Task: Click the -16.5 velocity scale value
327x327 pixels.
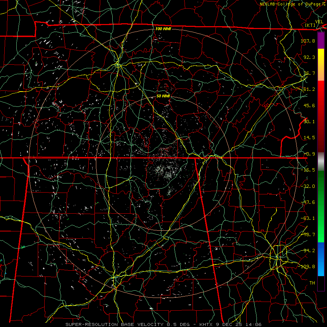Action: point(308,170)
